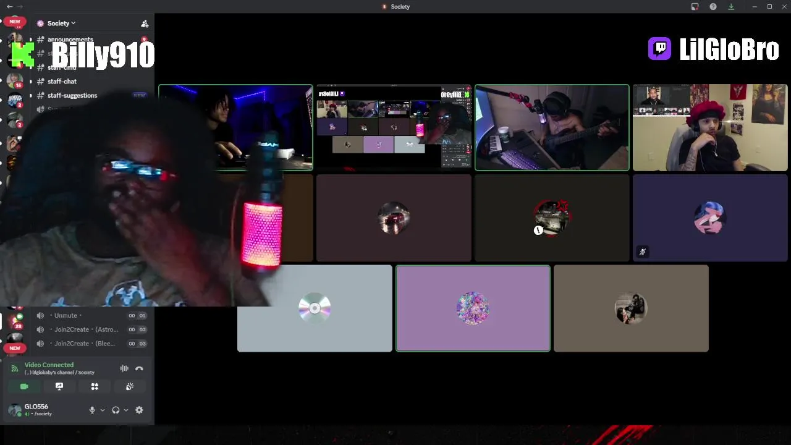The image size is (791, 445).
Task: Click the 00 03 count on Join2Create (Astro...
Action: (x=137, y=329)
